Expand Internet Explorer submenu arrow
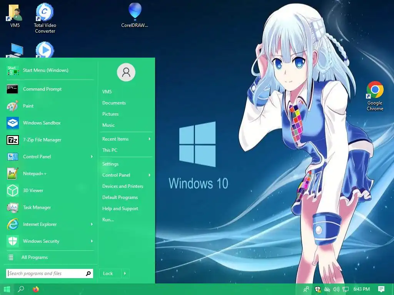The width and height of the screenshot is (394, 295). [x=92, y=224]
